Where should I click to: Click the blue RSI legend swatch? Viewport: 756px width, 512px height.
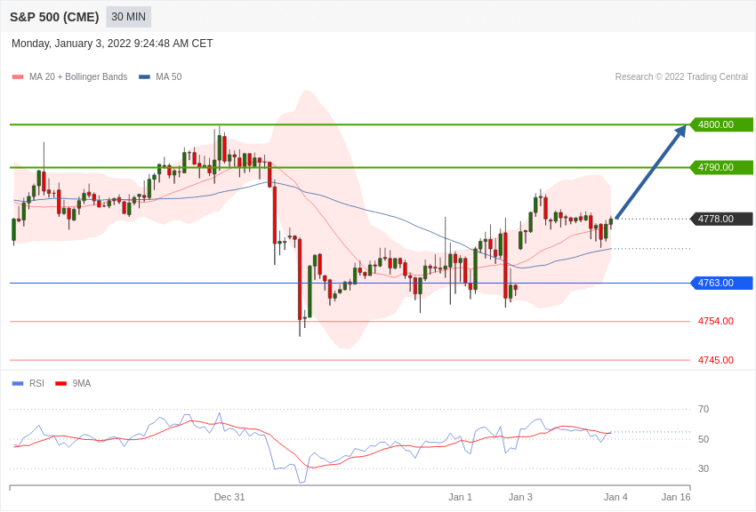[18, 384]
